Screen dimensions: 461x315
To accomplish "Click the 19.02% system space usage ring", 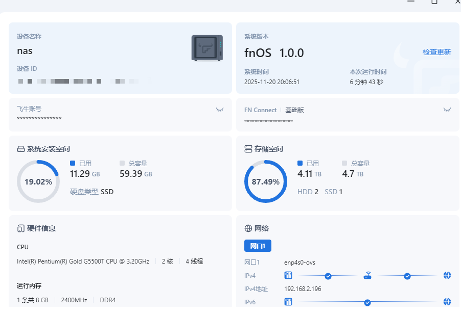I will [38, 181].
